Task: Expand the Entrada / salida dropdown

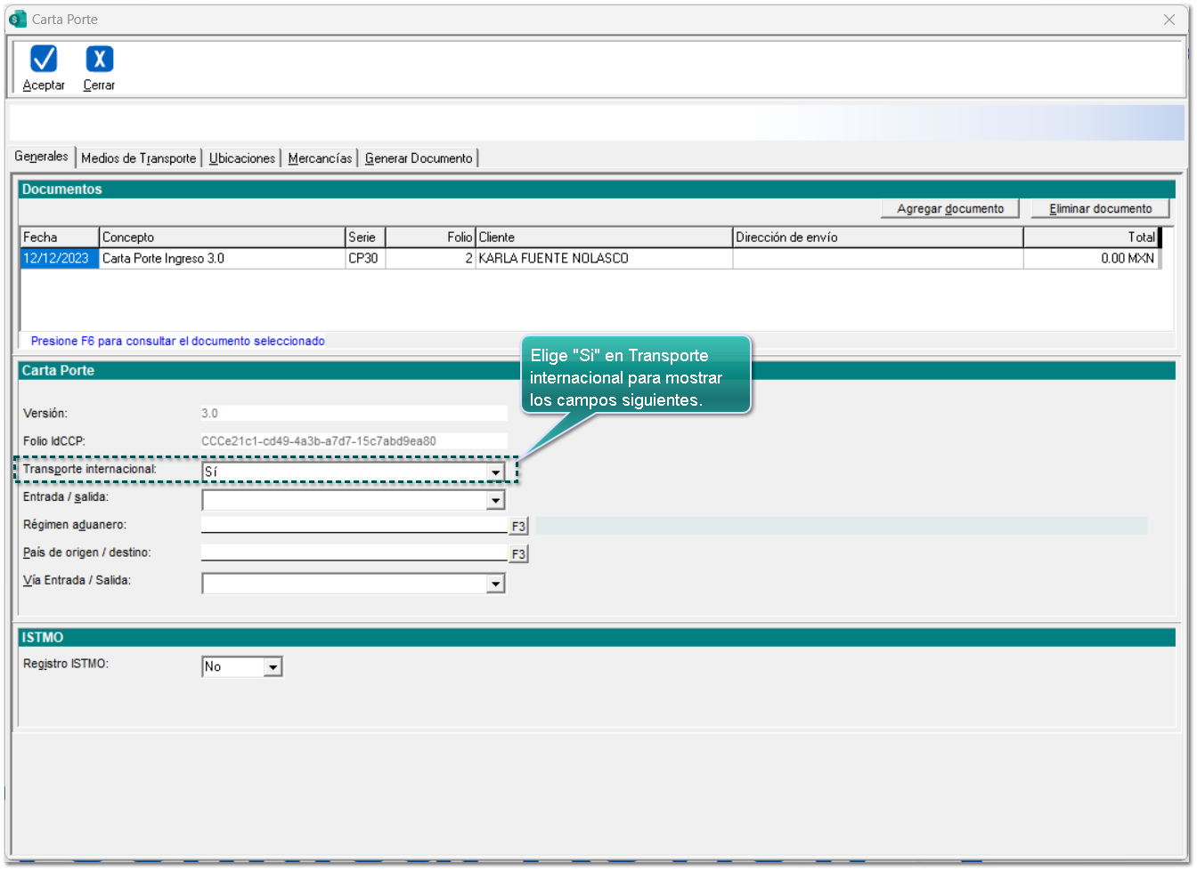Action: point(495,501)
